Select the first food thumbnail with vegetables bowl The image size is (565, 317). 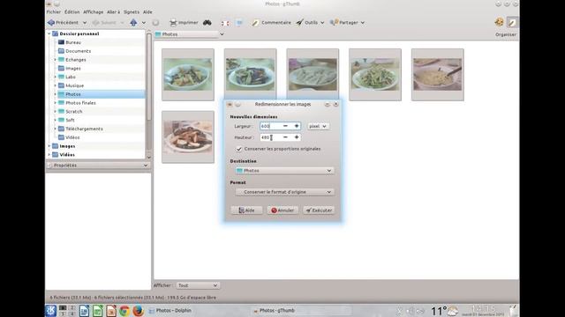pyautogui.click(x=188, y=75)
